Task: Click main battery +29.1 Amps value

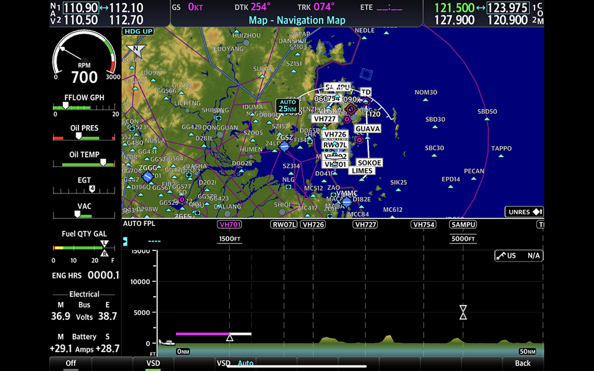Action: [x=61, y=348]
